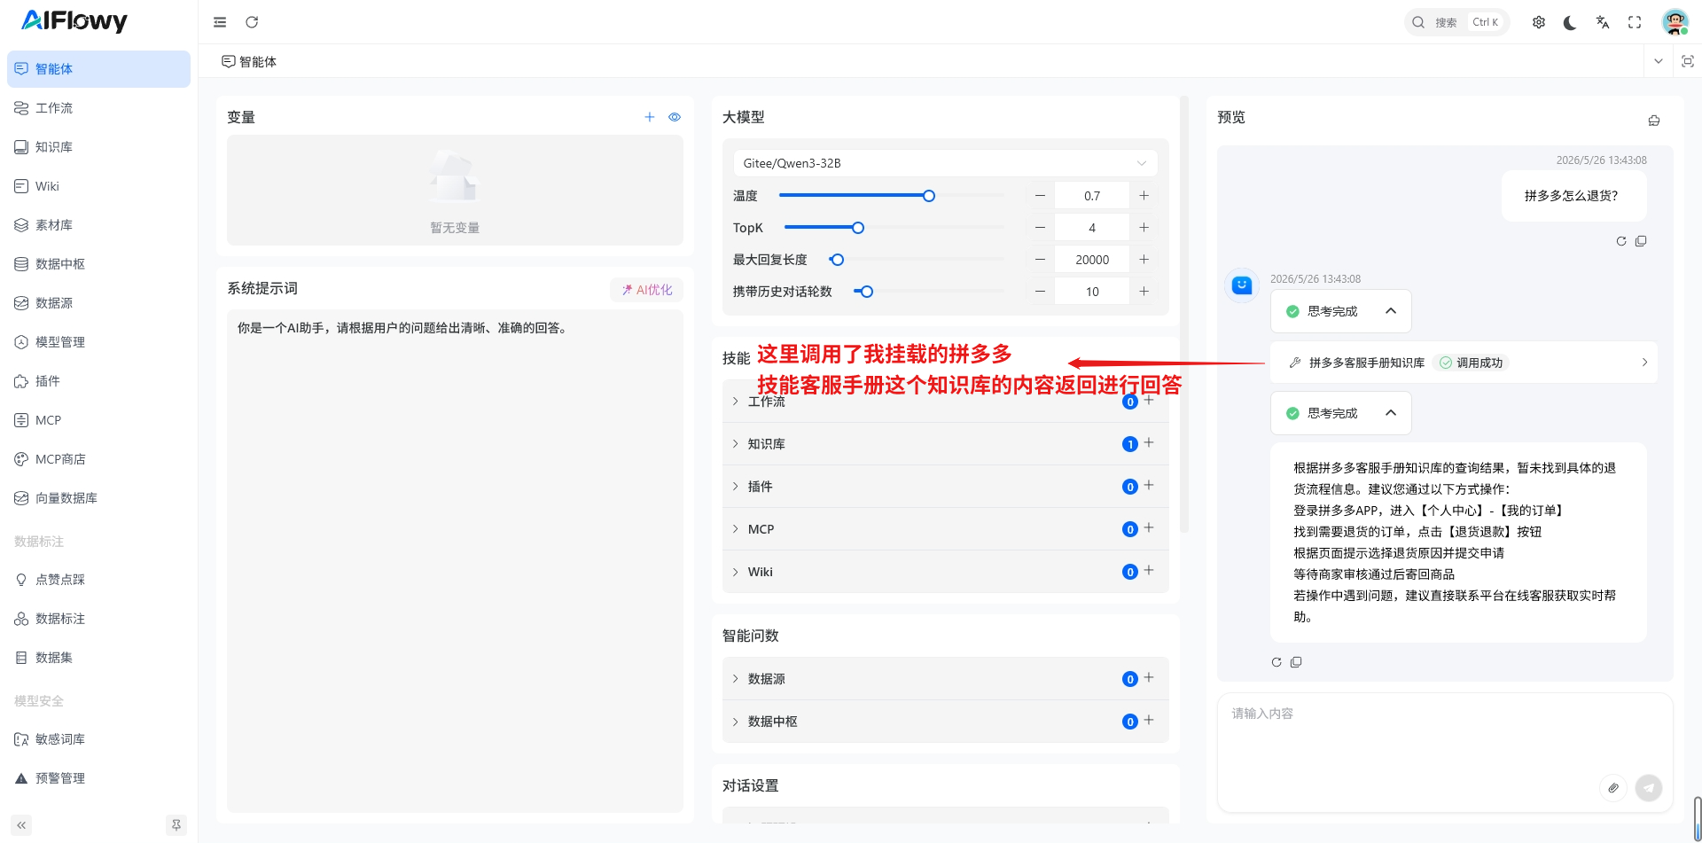The width and height of the screenshot is (1702, 843).
Task: Refresh the page with the reload icon
Action: click(x=252, y=22)
